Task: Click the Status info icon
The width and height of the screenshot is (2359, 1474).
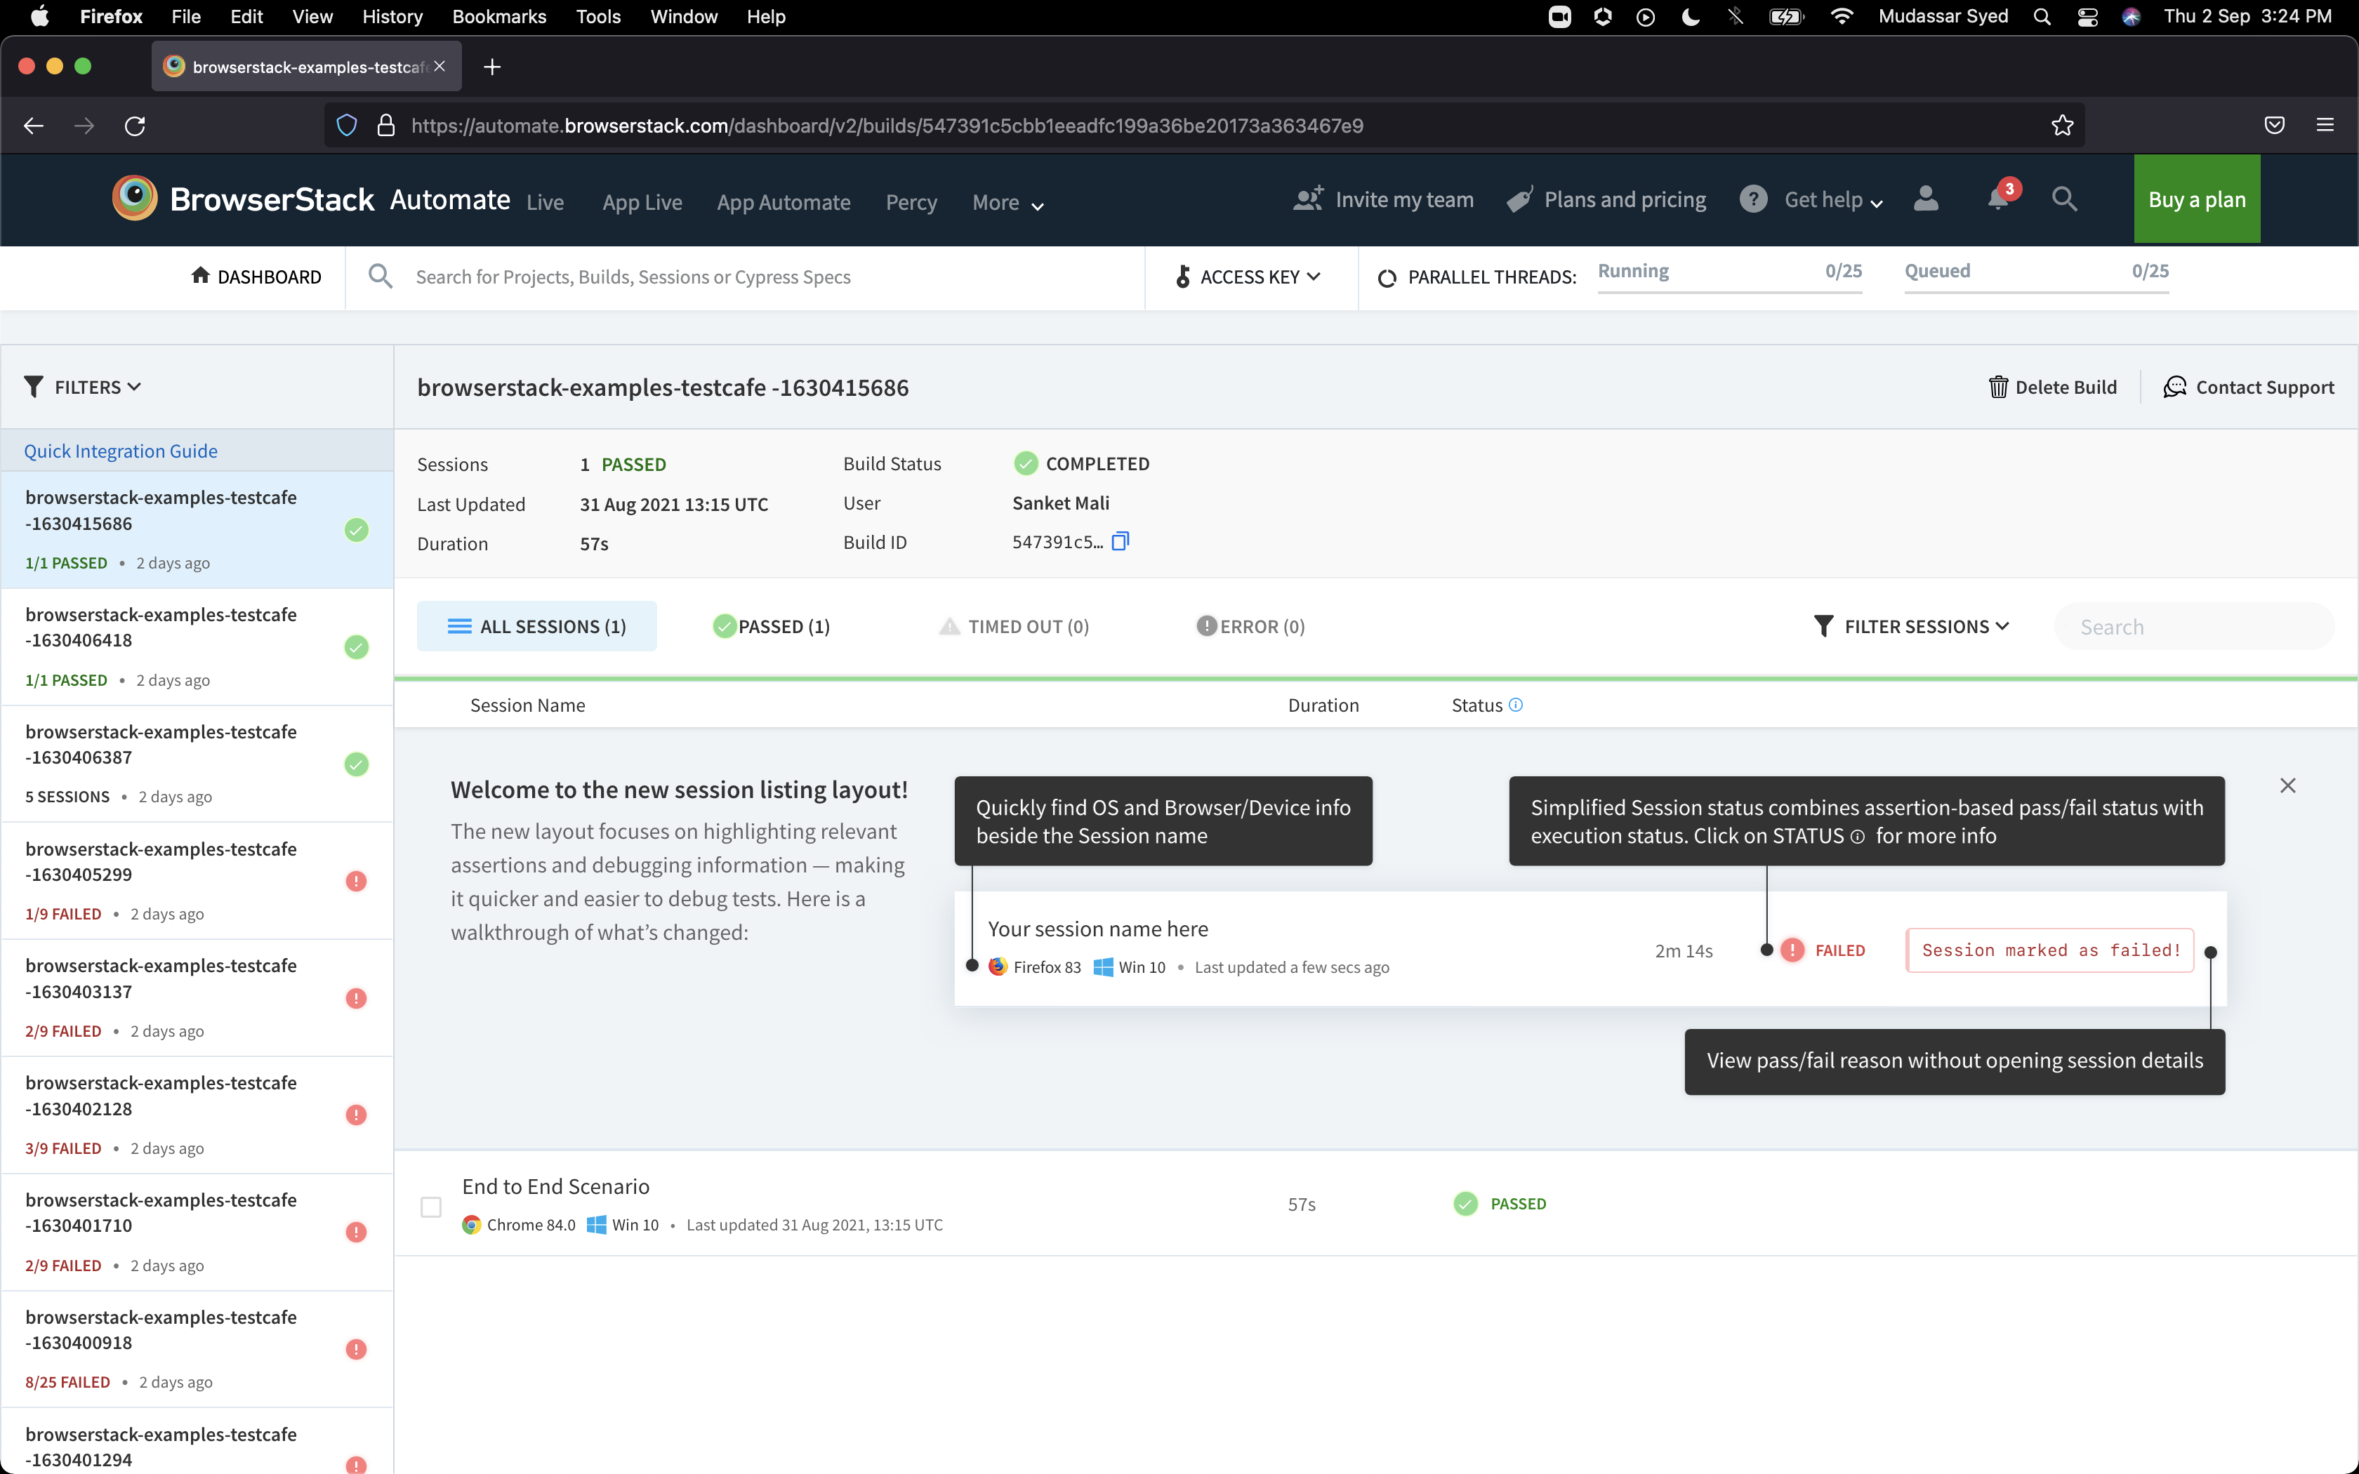Action: [1516, 705]
